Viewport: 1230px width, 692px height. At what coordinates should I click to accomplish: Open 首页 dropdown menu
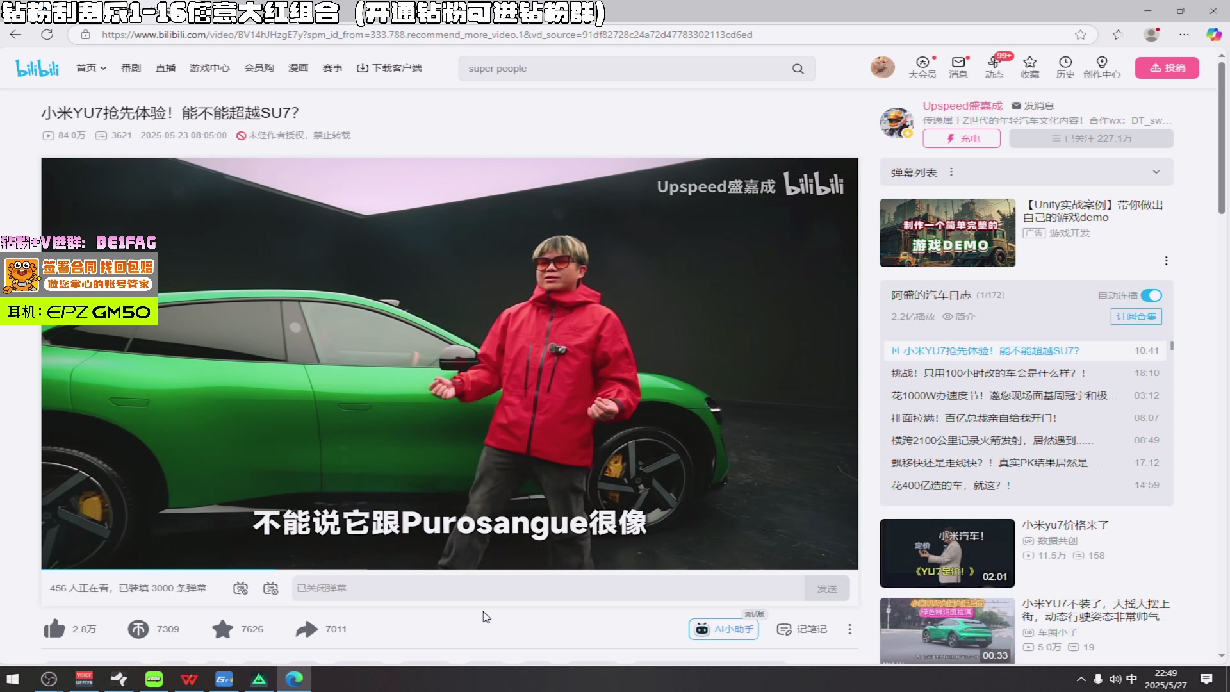91,68
